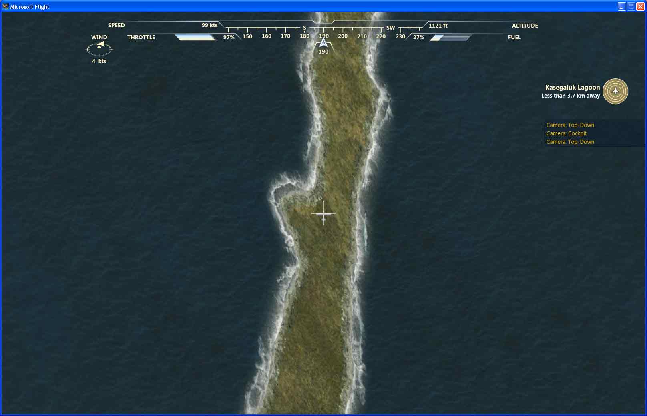
Task: Click the Kasegaluk Lagoon airport target icon
Action: (615, 91)
